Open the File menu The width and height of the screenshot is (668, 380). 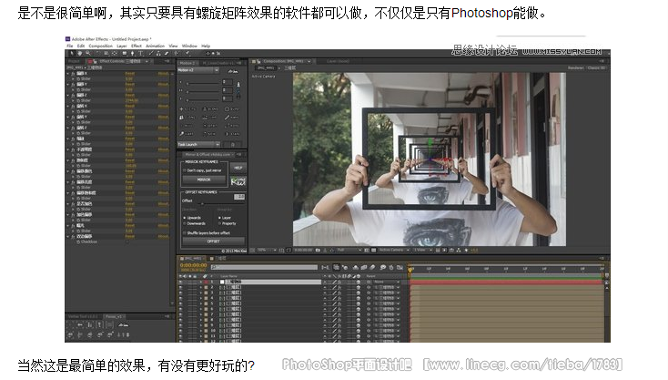coord(70,46)
